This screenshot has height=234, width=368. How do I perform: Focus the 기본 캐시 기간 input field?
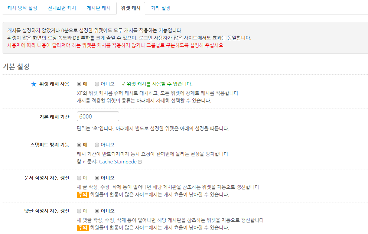pyautogui.click(x=98, y=116)
